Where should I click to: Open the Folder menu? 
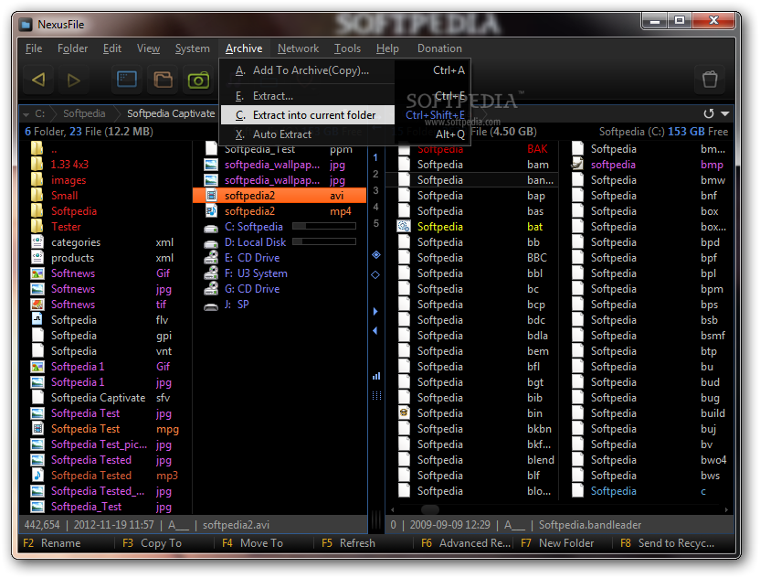[73, 48]
